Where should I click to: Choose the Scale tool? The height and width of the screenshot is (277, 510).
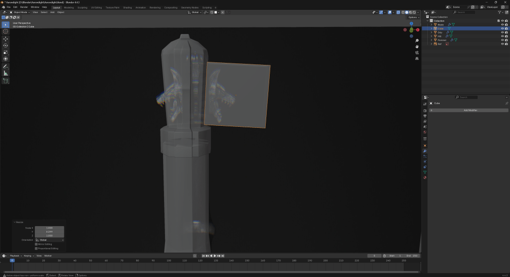click(5, 52)
